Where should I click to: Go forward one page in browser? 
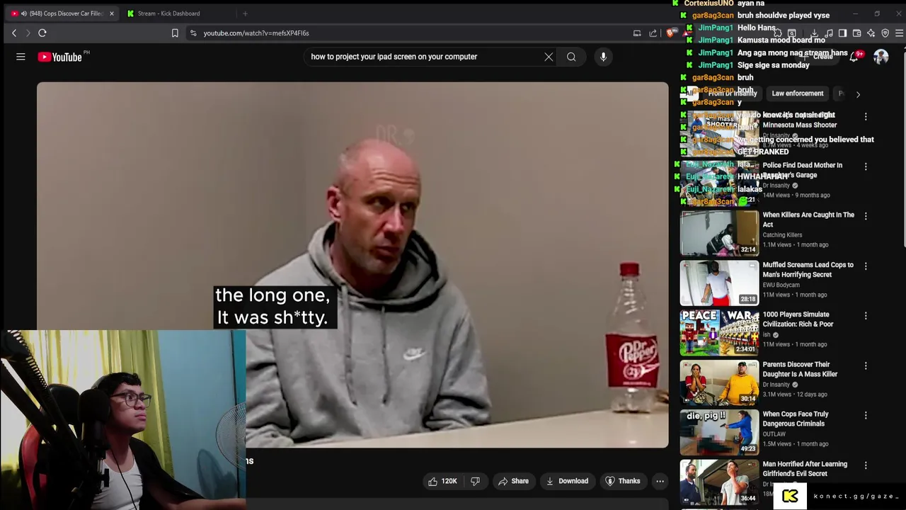coord(28,33)
